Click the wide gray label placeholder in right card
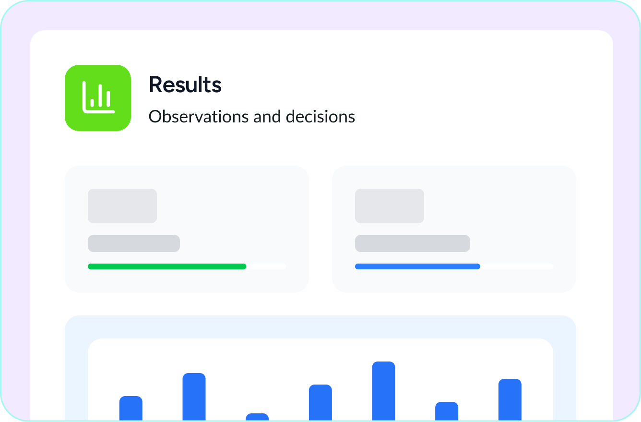 tap(413, 243)
